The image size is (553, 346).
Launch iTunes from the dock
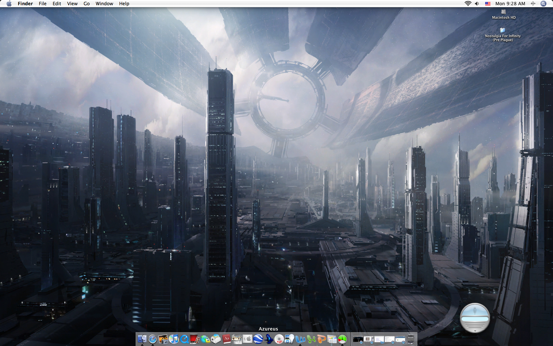173,339
